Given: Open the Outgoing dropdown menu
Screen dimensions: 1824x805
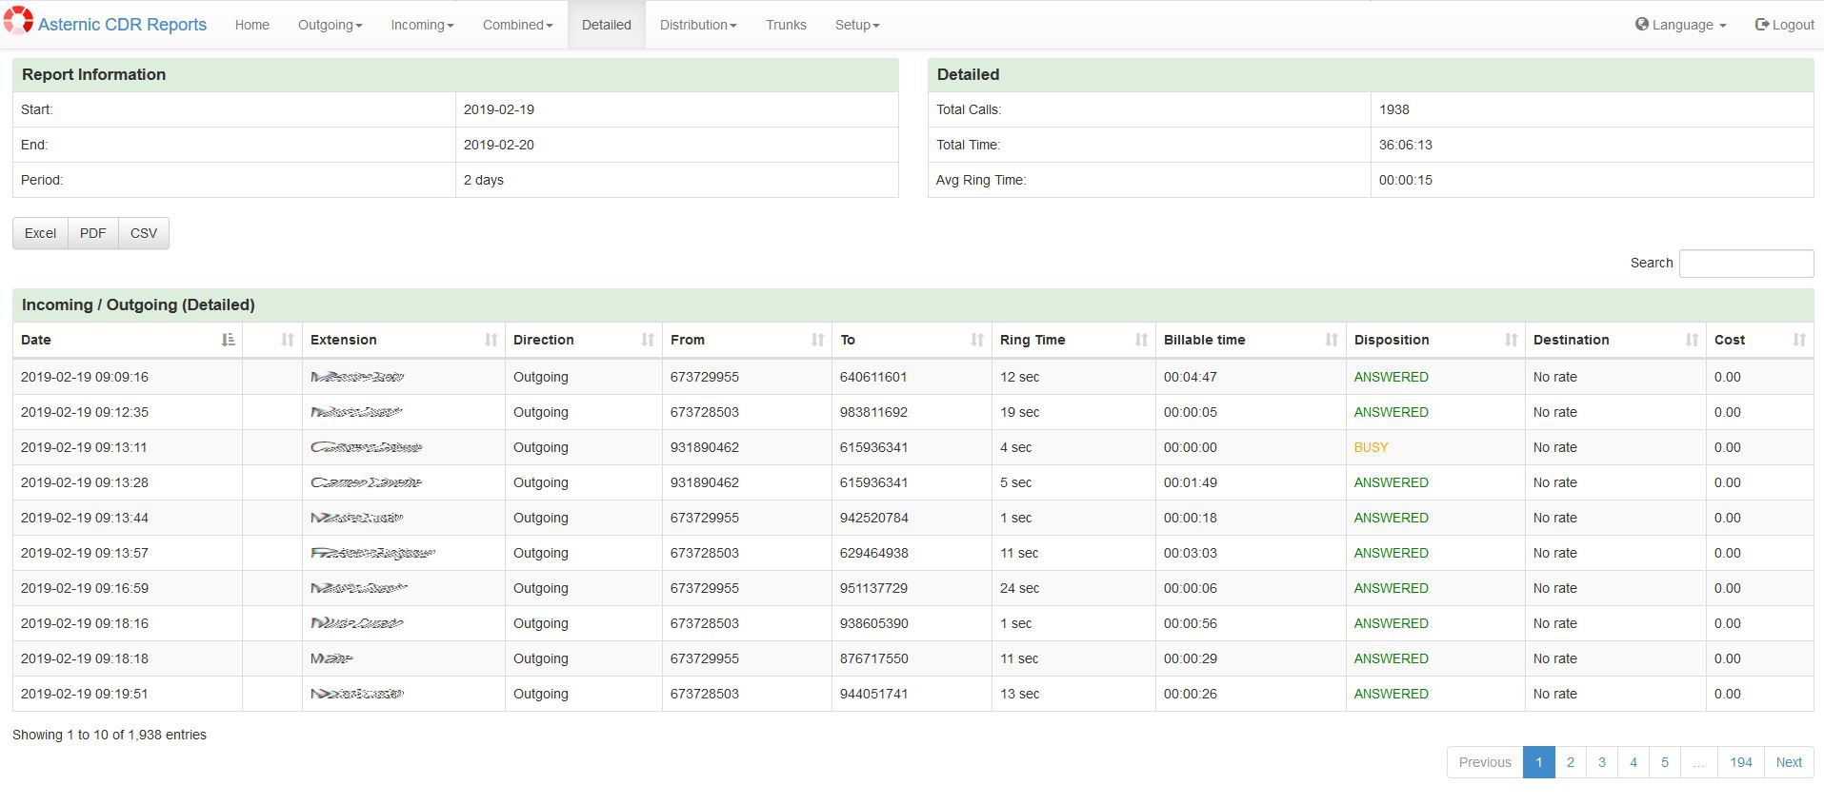Looking at the screenshot, I should pos(330,25).
